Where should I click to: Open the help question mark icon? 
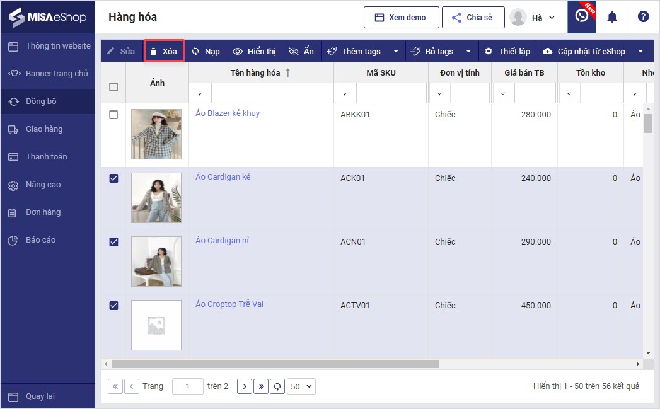pyautogui.click(x=643, y=17)
